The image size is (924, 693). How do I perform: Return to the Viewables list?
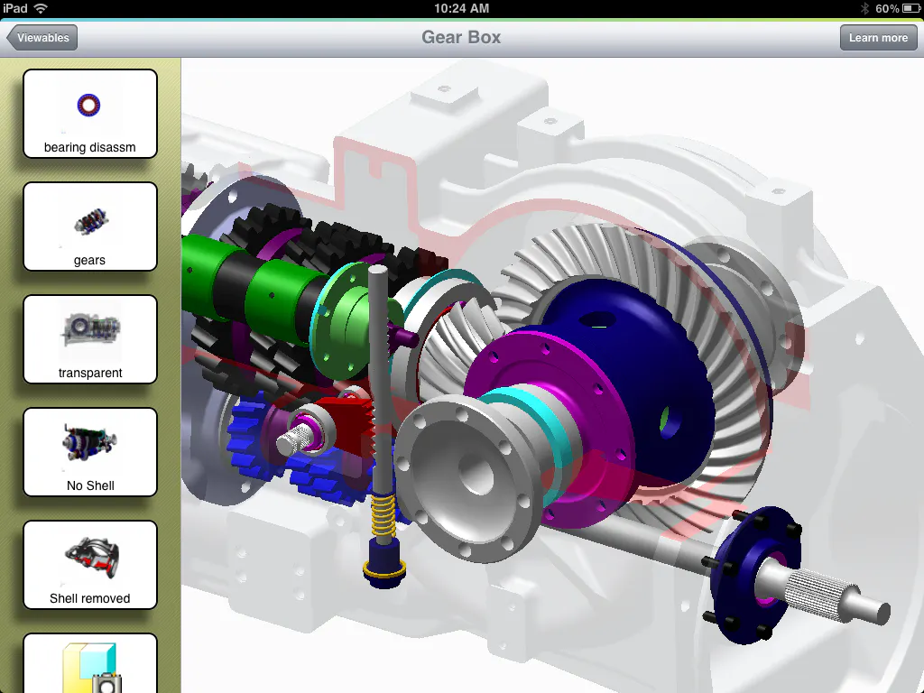pos(41,37)
